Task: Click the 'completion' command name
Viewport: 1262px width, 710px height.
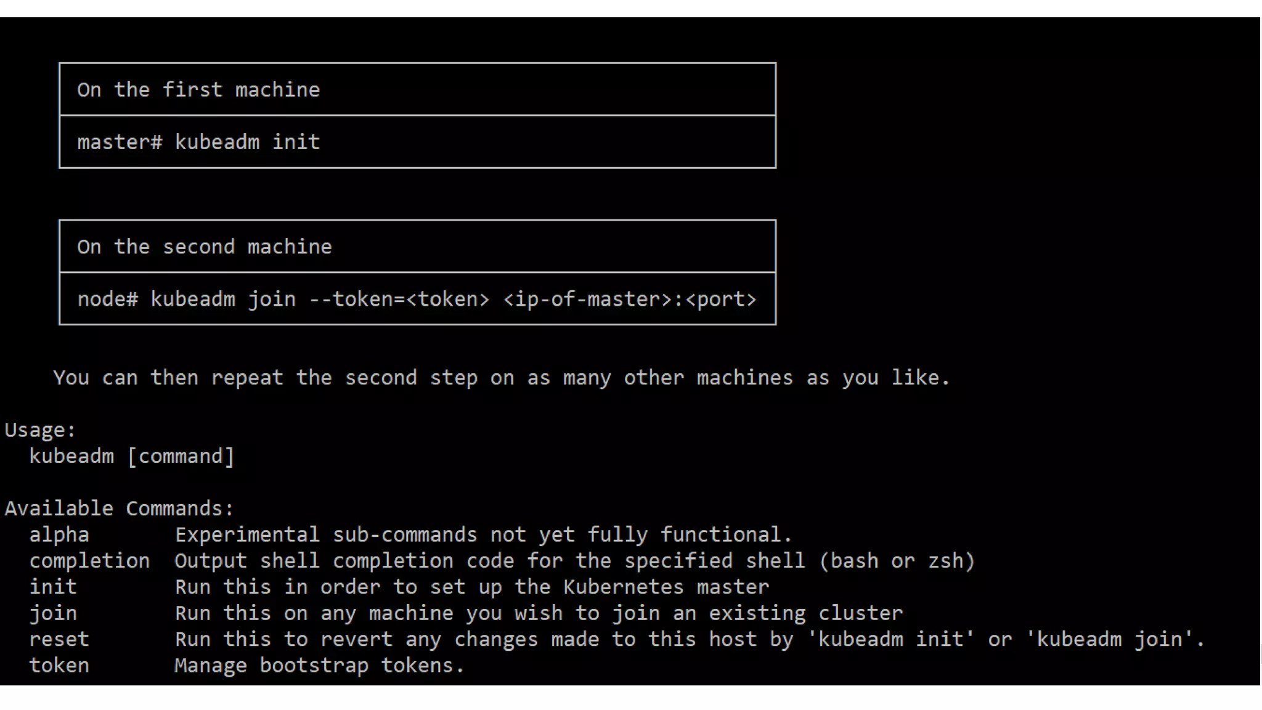Action: [x=89, y=561]
